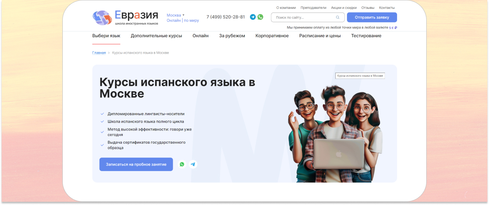Open Telegram beside the trial lesson button
489x205 pixels.
[193, 164]
